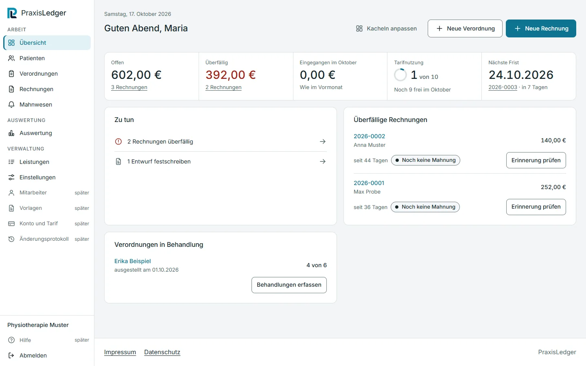The height and width of the screenshot is (366, 586).
Task: Click the Physiotherapie Muster practice name
Action: (38, 325)
